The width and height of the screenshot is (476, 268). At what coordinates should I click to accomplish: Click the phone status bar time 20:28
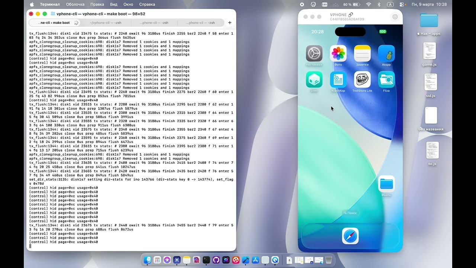317,32
